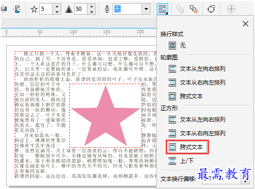This screenshot has height=189, width=255.
Task: Set the star points field showing 5
Action: [46, 9]
